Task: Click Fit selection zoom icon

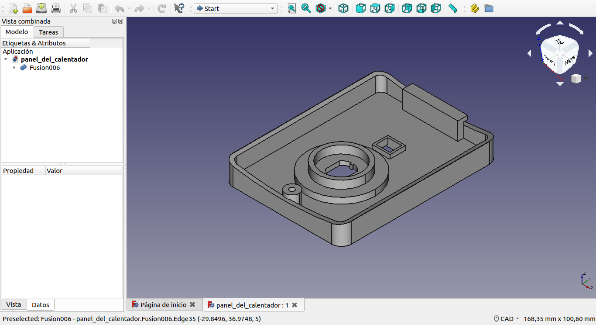Action: (306, 8)
